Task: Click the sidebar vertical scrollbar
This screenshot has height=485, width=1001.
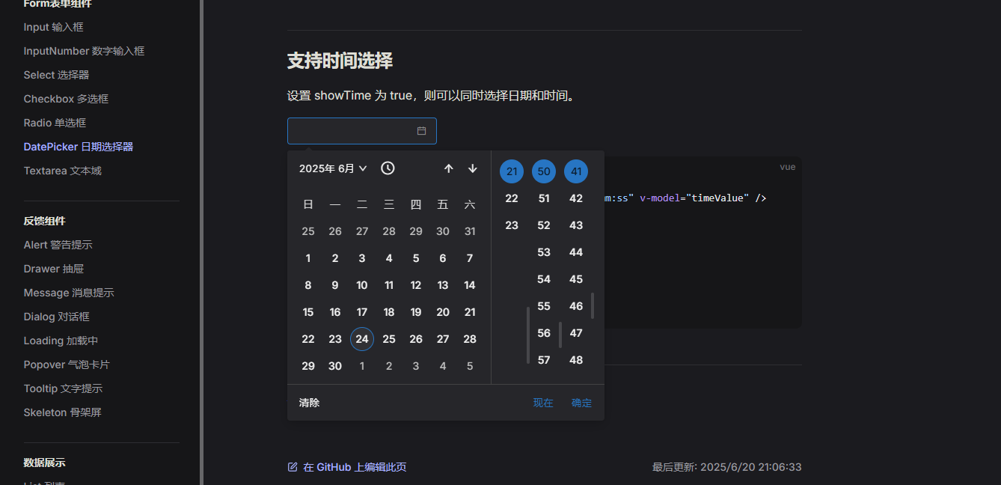Action: tap(201, 242)
